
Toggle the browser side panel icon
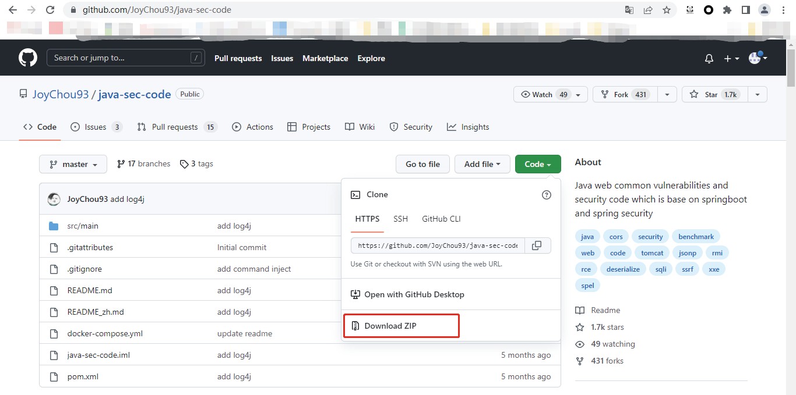click(x=746, y=10)
